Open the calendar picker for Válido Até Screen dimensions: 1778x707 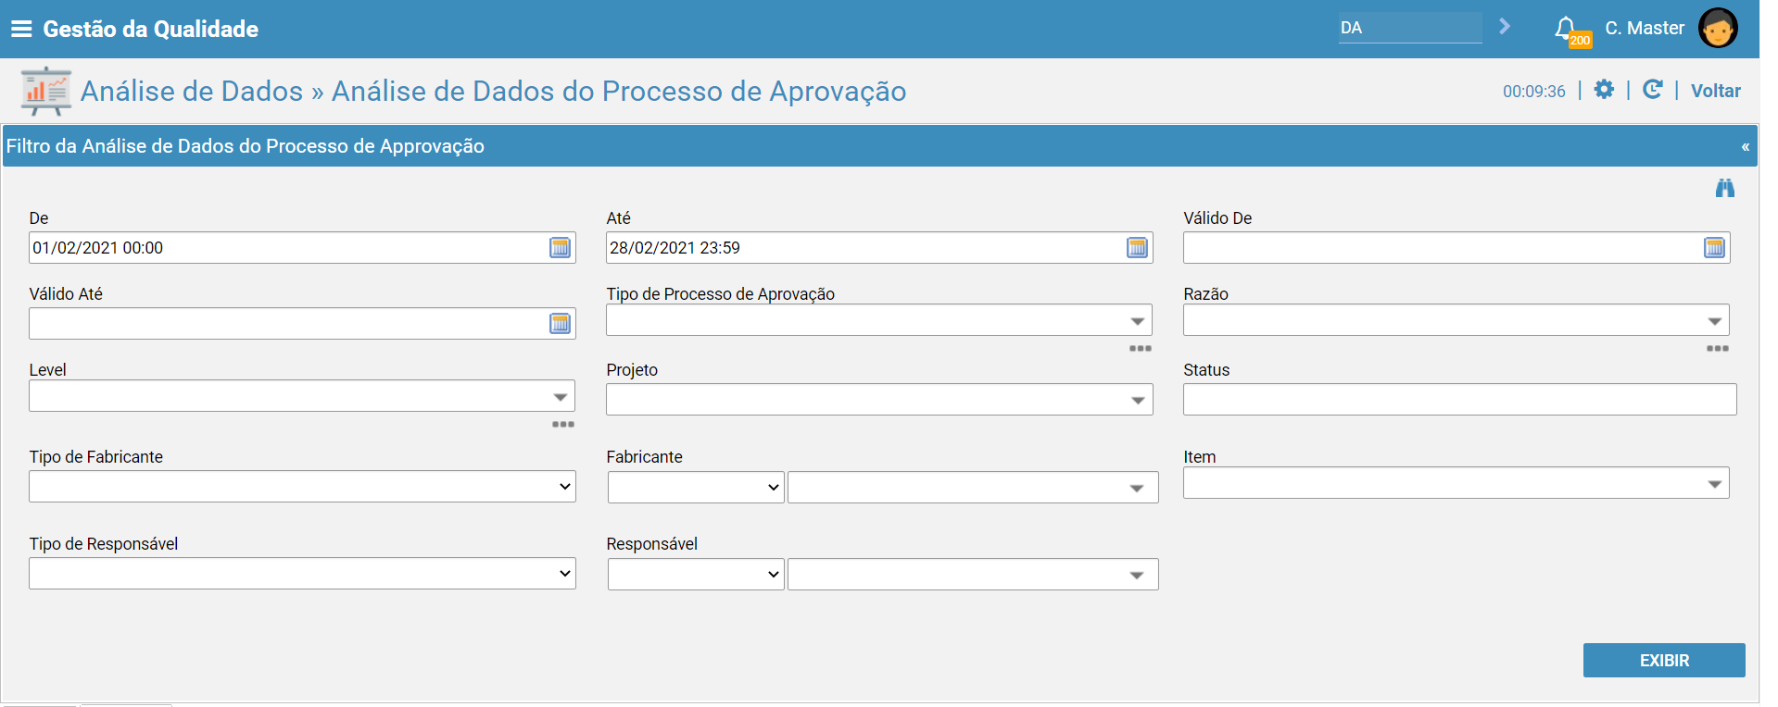561,323
